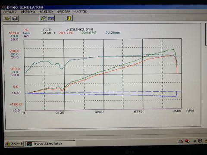Image resolution: width=207 pixels, height=155 pixels.
Task: Click the blue display panel toolbar icon
Action: (51, 19)
